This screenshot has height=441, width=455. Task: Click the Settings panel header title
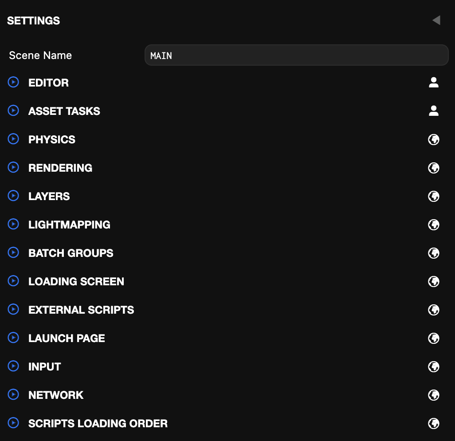(34, 20)
